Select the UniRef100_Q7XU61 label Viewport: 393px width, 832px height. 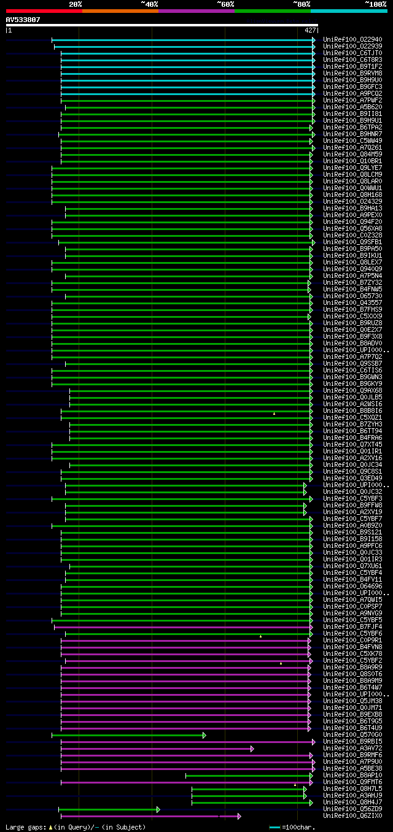(x=352, y=566)
